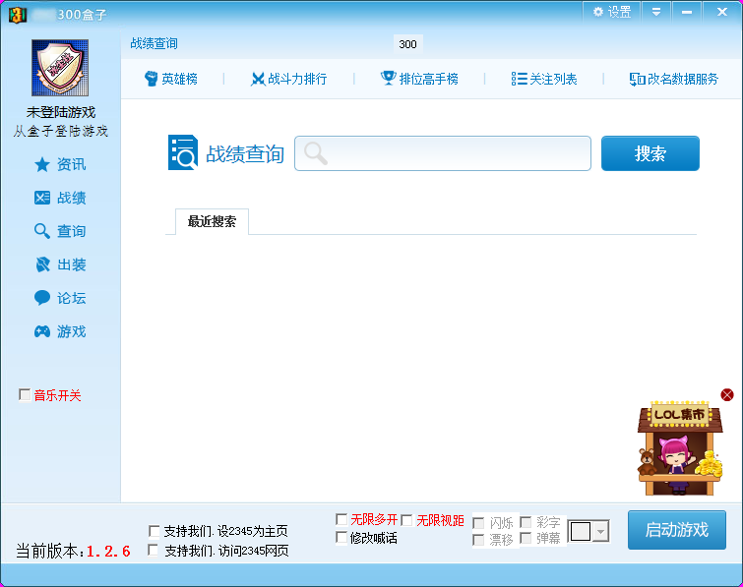Click the 300 label in the header

[407, 44]
